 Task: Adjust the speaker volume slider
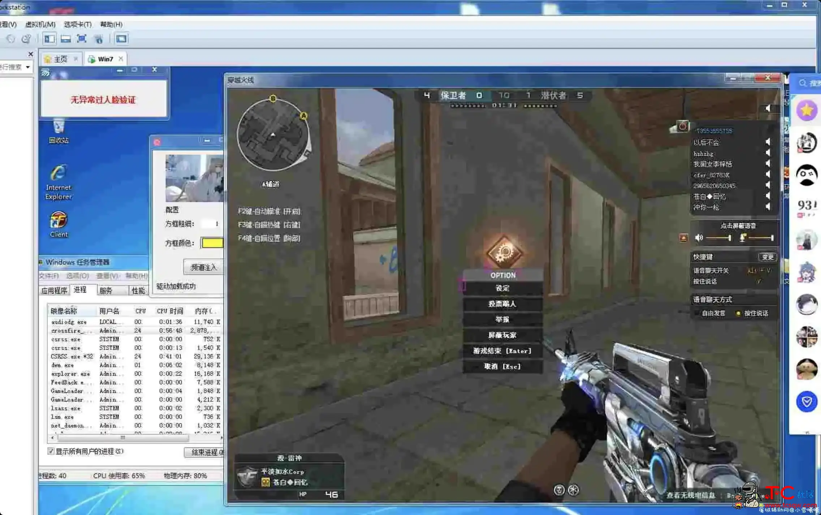718,238
